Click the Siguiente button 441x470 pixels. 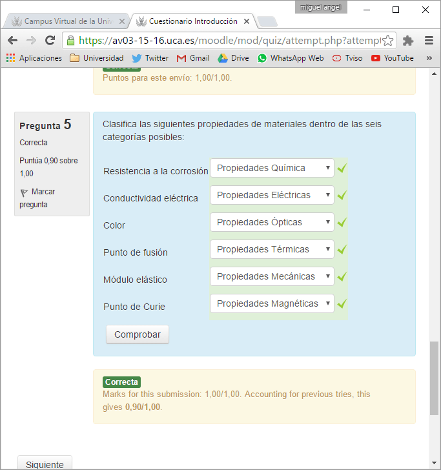click(x=45, y=464)
